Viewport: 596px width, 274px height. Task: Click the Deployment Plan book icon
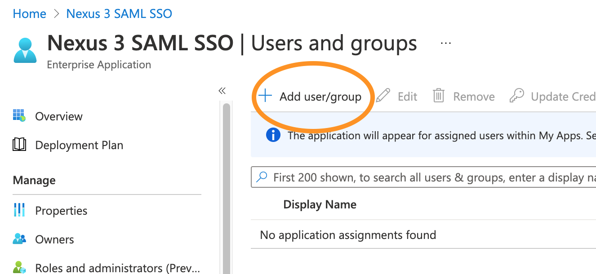(x=19, y=145)
